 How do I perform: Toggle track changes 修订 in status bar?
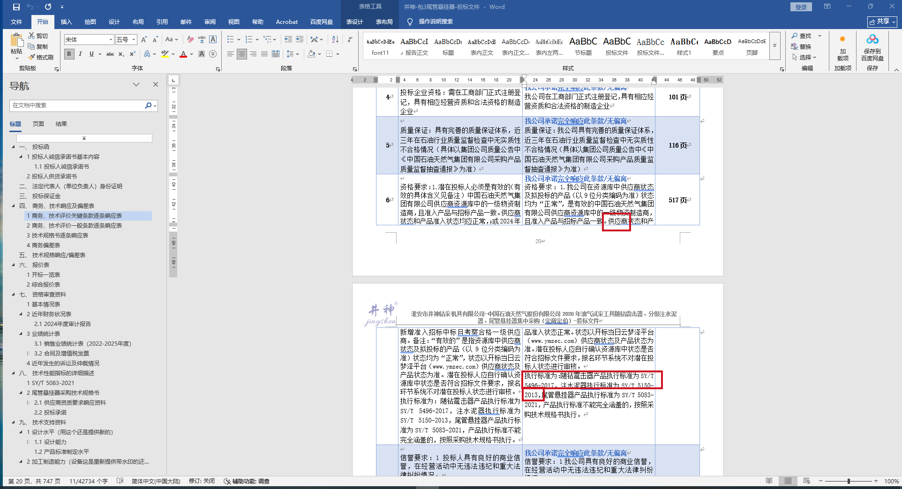click(x=202, y=481)
